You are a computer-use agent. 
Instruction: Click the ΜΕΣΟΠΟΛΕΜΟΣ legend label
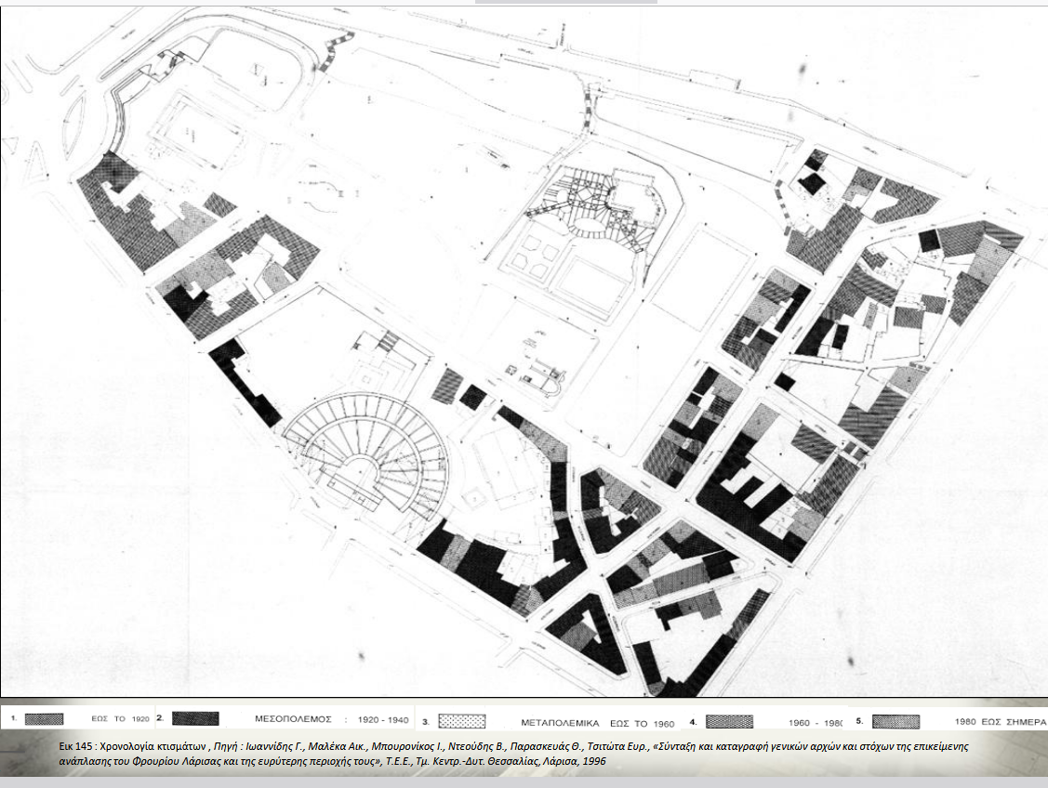tap(293, 719)
